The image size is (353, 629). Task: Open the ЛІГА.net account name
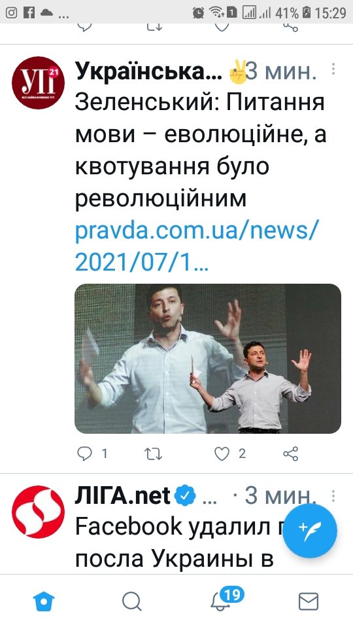(x=122, y=496)
